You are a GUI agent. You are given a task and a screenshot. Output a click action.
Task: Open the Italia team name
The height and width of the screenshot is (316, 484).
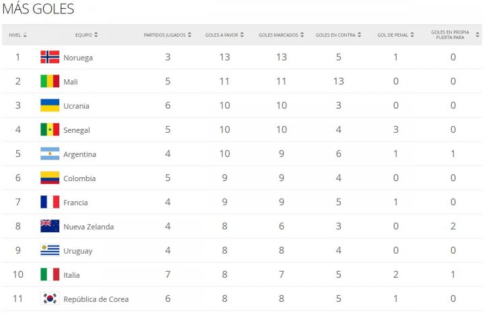point(72,275)
